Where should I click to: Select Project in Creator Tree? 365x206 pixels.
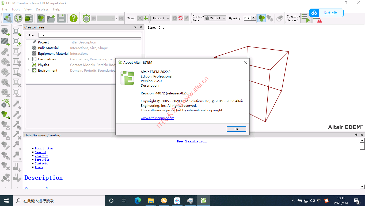point(43,42)
